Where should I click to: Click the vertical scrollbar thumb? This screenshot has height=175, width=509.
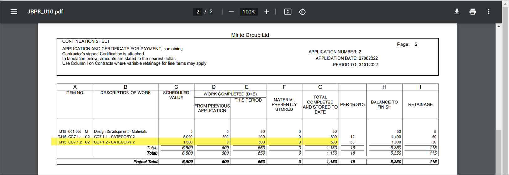pos(499,151)
